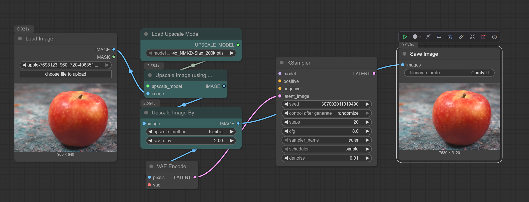Decrease denoise with the left arrow

coord(286,158)
